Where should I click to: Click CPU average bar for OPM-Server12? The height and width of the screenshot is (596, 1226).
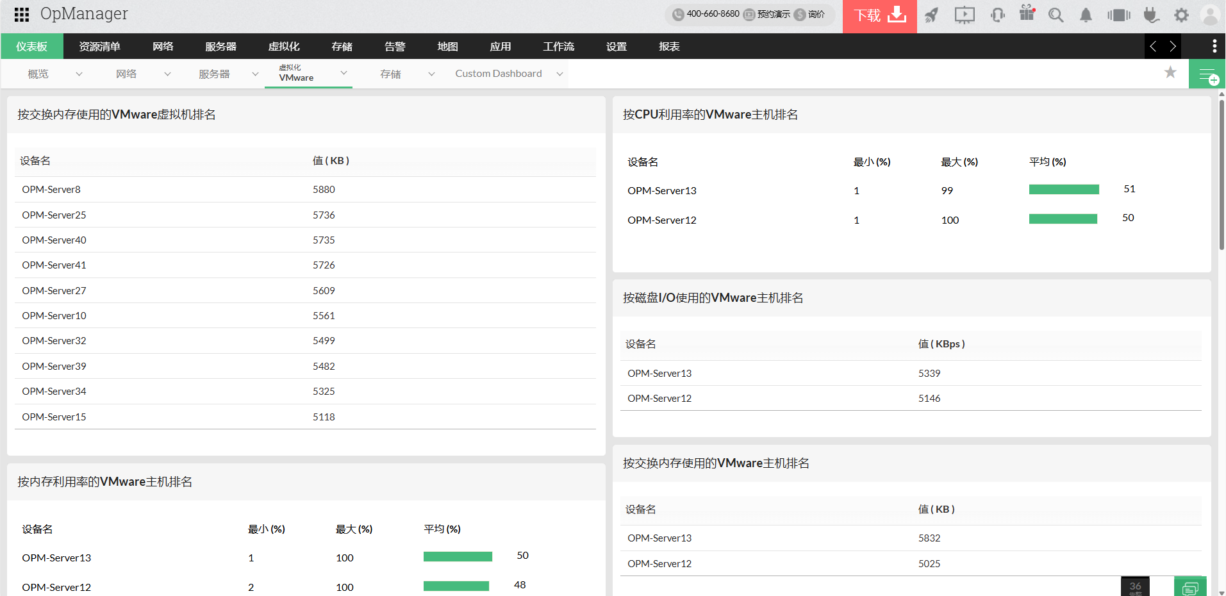point(1063,219)
